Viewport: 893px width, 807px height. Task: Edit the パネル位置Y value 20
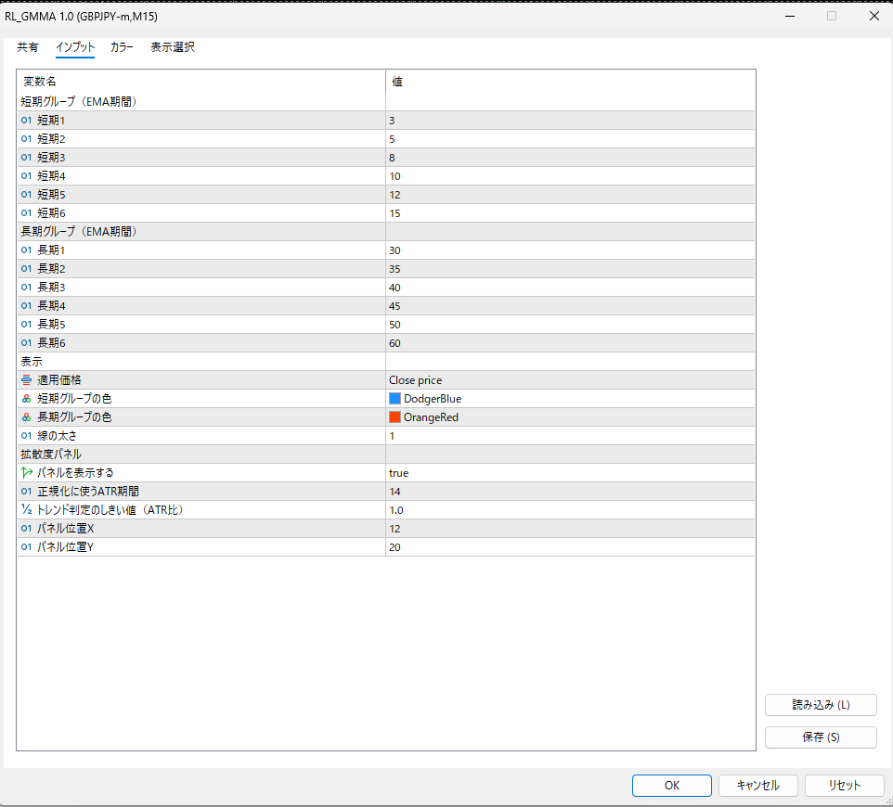(x=570, y=547)
